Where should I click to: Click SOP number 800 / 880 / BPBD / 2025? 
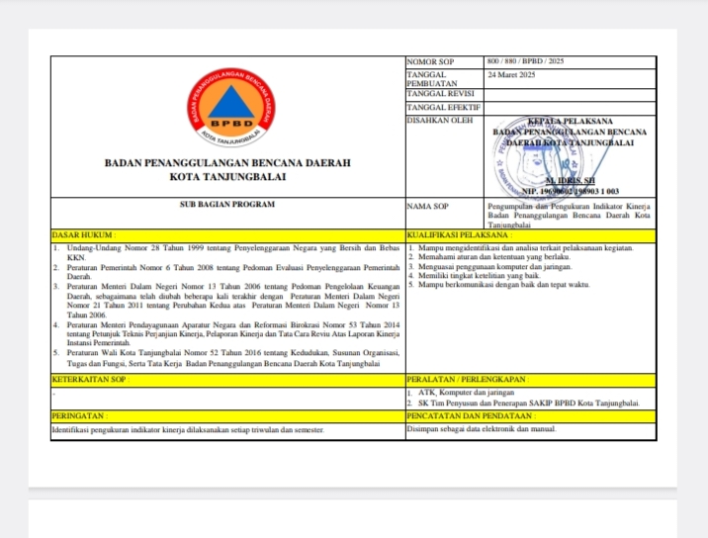525,62
